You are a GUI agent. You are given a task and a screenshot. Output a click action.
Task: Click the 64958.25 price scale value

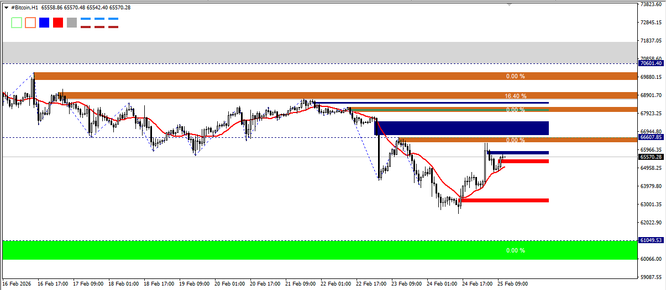pyautogui.click(x=651, y=168)
